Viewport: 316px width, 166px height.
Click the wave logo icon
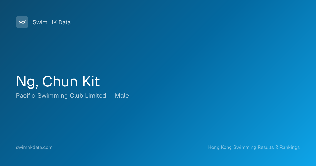click(x=22, y=22)
